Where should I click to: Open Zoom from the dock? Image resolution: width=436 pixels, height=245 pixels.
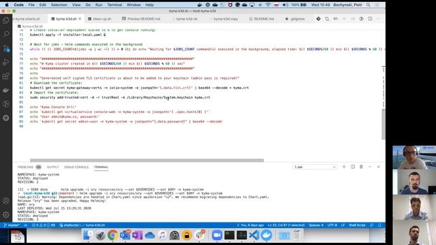point(217,235)
